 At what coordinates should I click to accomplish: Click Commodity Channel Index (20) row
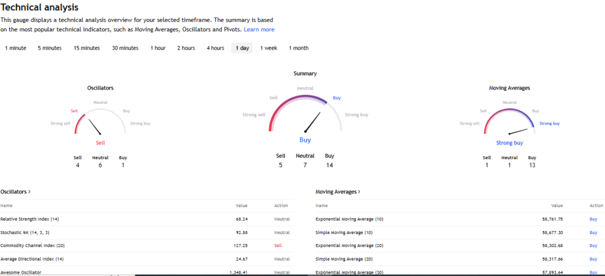point(147,245)
